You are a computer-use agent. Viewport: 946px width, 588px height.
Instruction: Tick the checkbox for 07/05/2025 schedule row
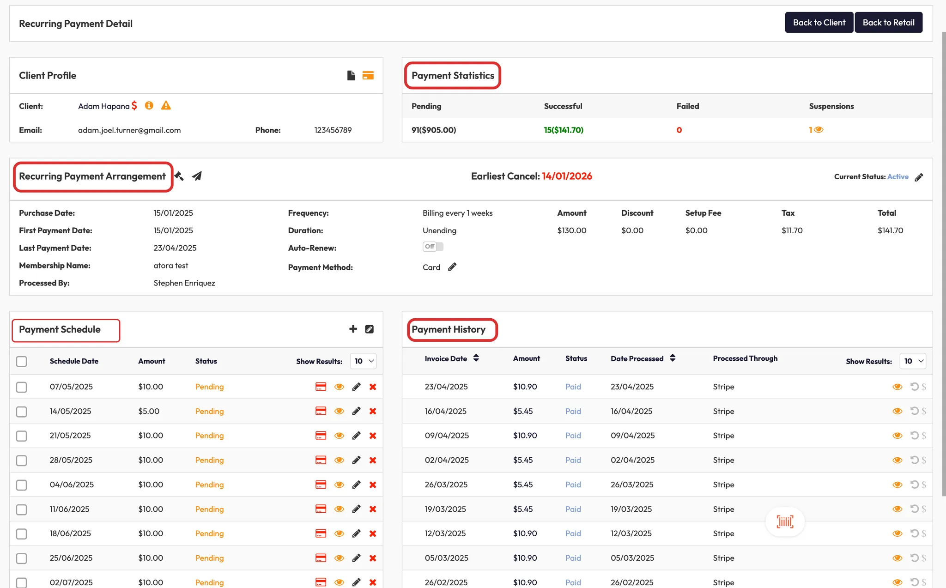[21, 387]
